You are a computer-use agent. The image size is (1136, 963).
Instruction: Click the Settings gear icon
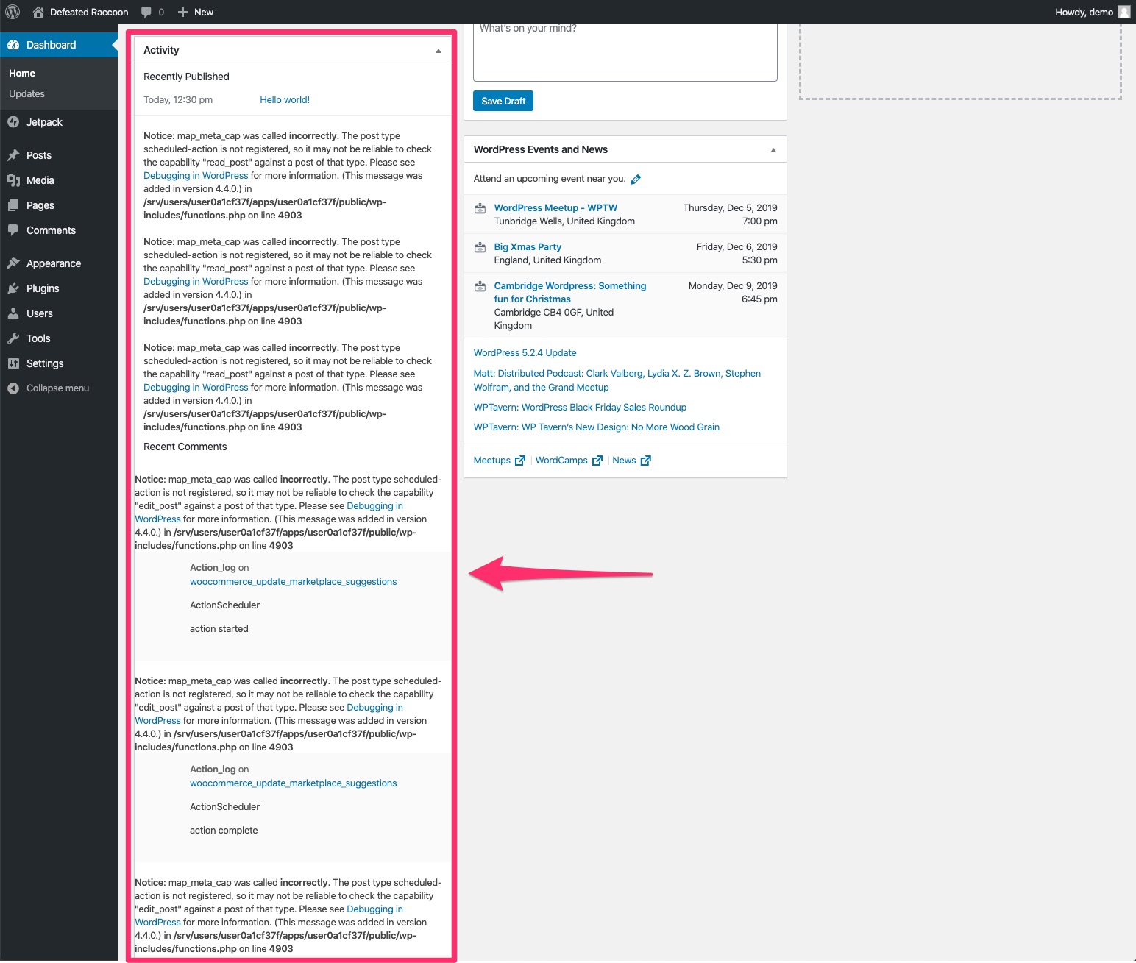pyautogui.click(x=14, y=363)
